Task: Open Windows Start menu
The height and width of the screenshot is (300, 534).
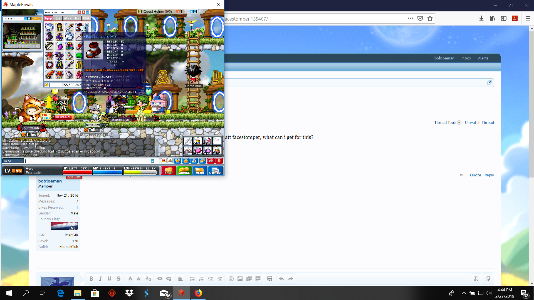Action: pos(9,293)
